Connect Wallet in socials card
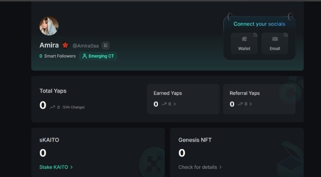This screenshot has height=177, width=321. [244, 43]
